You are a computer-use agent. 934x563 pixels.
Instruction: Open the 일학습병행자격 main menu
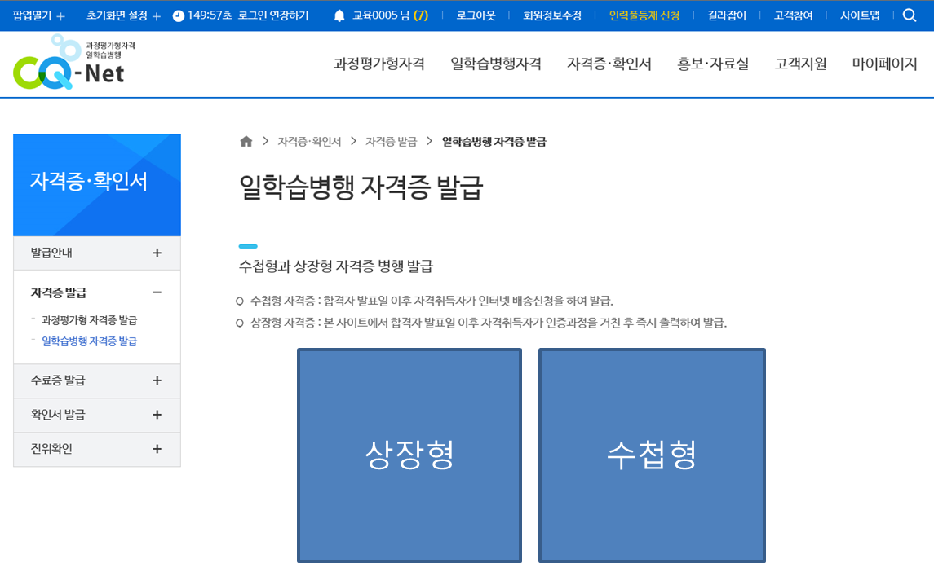click(x=496, y=64)
